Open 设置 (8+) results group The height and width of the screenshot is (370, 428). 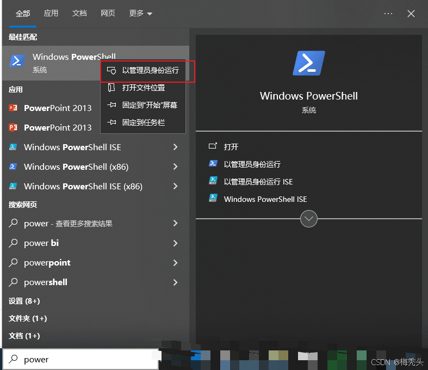click(x=24, y=301)
